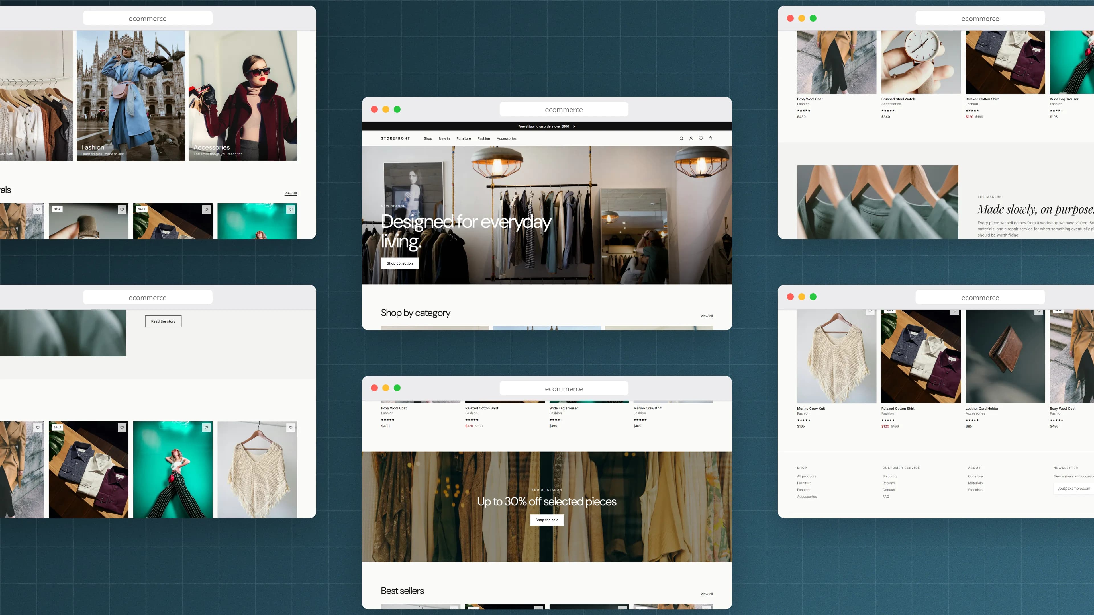Favorite the SALE shirts in Read-the-story window
The image size is (1094, 615).
[122, 427]
